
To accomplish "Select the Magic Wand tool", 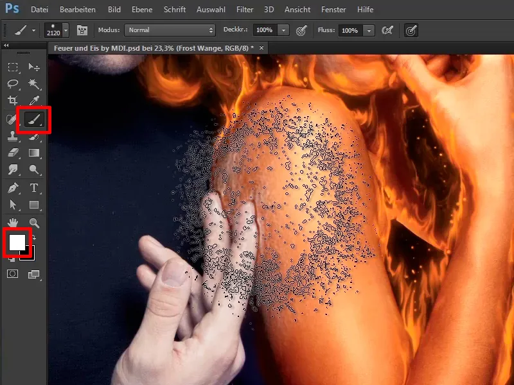I will [34, 84].
